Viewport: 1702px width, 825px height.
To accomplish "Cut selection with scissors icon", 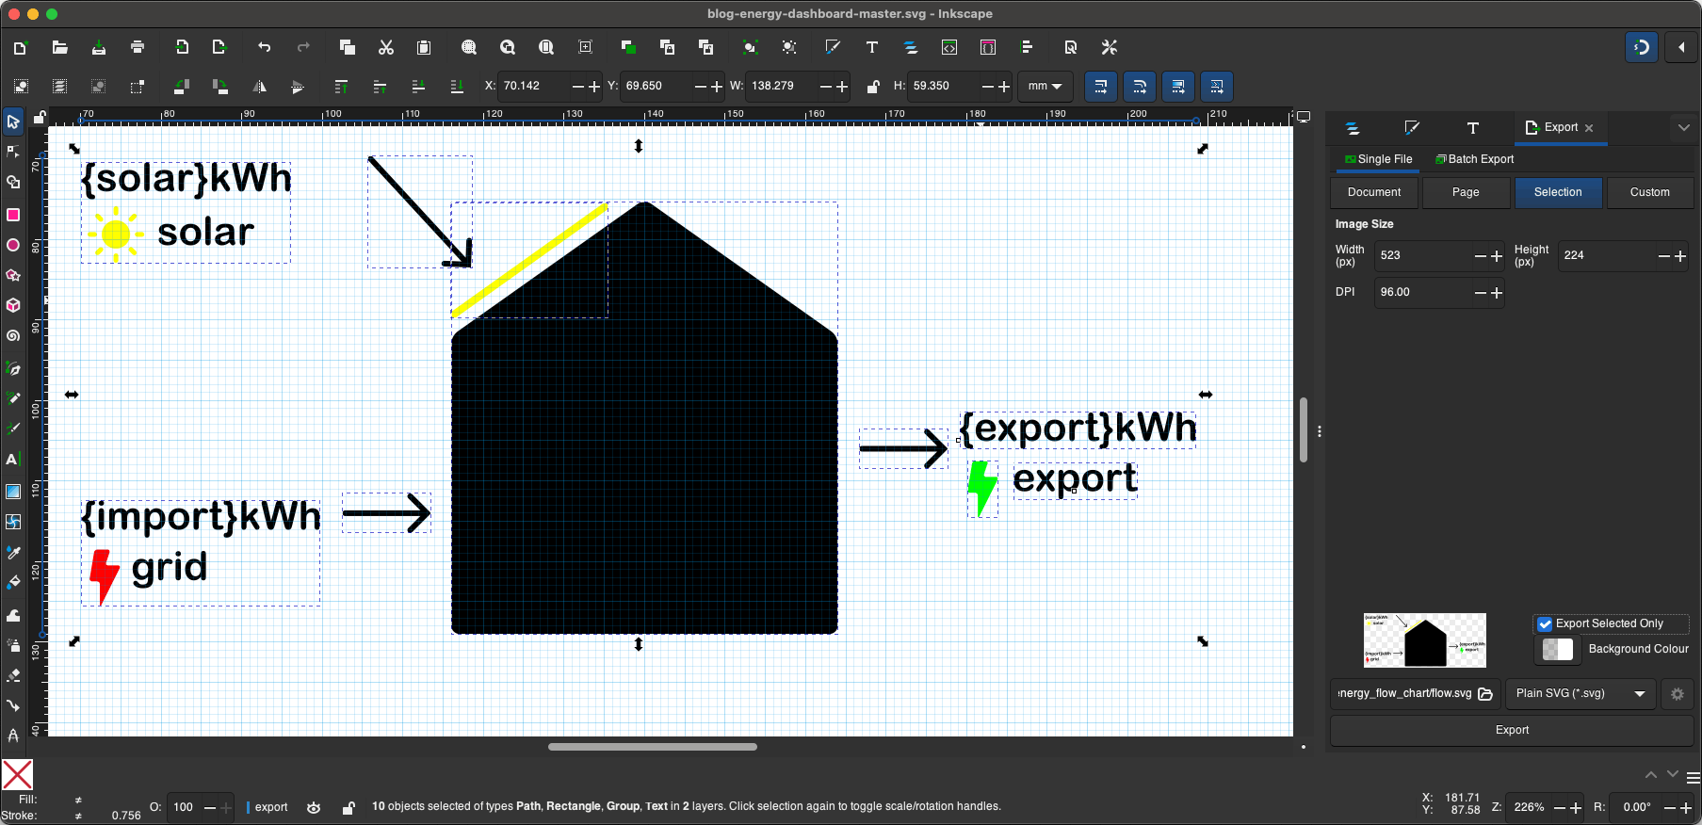I will pos(385,47).
